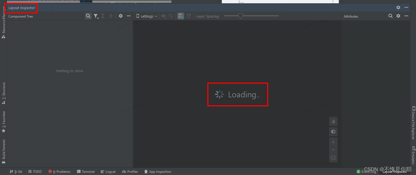
Task: Toggle live updates button
Action: tap(181, 16)
